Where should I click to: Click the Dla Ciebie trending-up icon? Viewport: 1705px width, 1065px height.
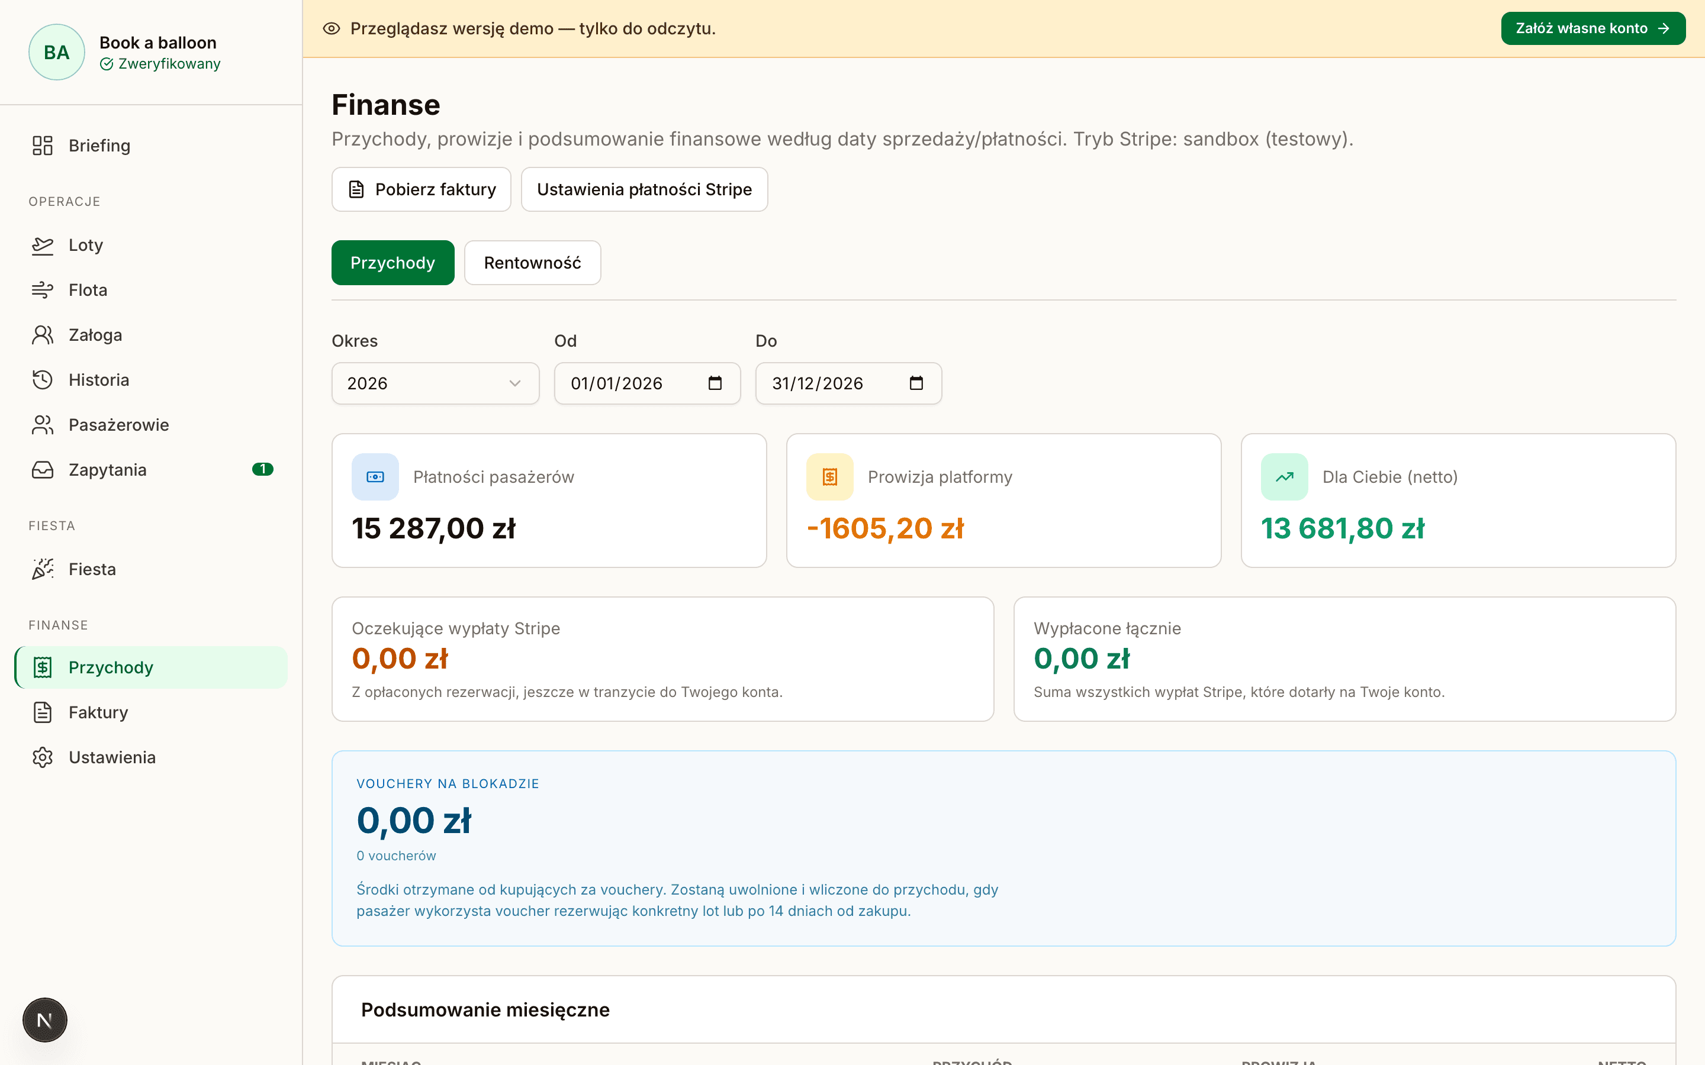[1285, 477]
